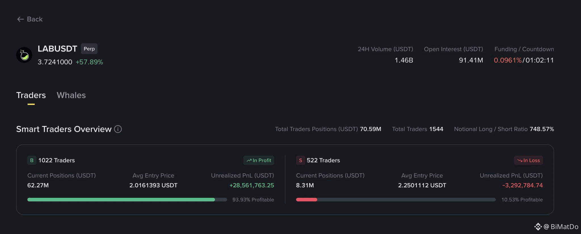Click the Back arrow icon
The width and height of the screenshot is (581, 234).
(x=20, y=19)
